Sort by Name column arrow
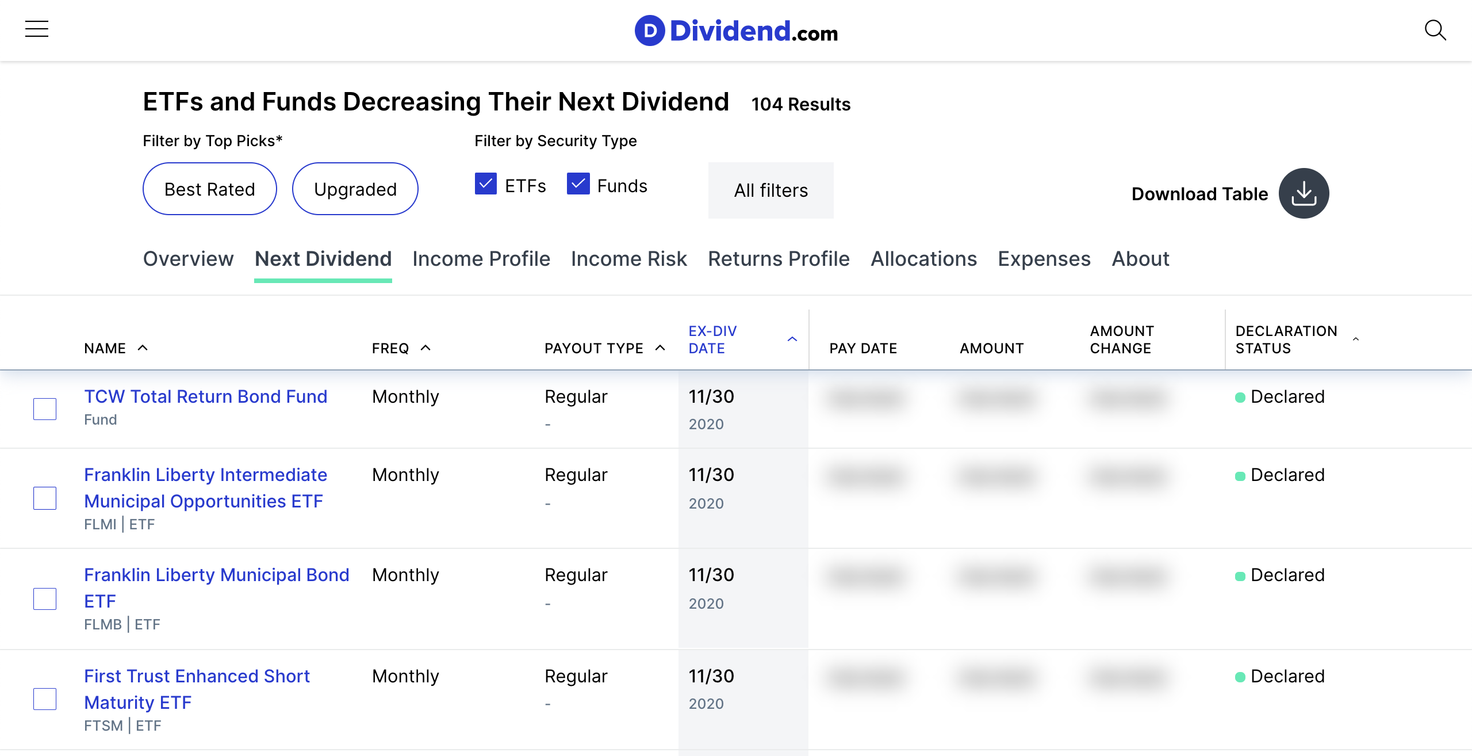This screenshot has width=1472, height=756. 143,348
